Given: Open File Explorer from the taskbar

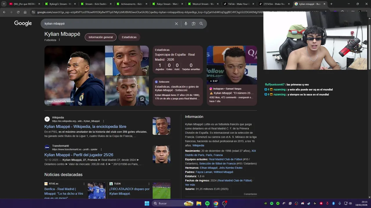Looking at the screenshot, I should 199,203.
